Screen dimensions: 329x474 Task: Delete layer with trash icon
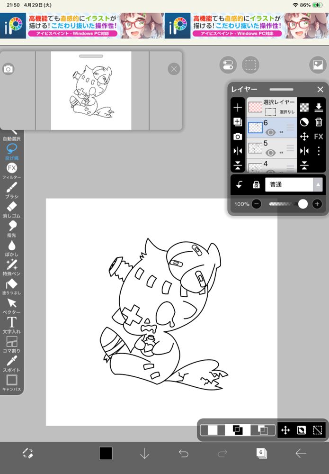point(319,122)
